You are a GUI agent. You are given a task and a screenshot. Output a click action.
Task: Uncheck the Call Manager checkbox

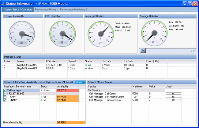[5, 90]
